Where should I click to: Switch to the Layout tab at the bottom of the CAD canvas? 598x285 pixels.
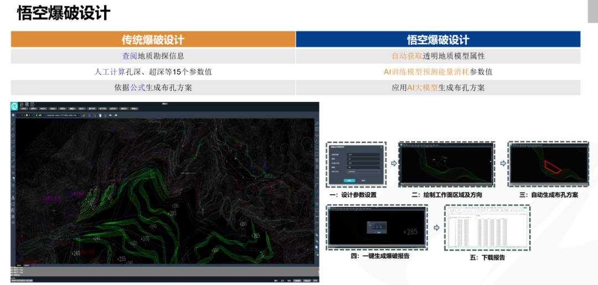coord(27,265)
